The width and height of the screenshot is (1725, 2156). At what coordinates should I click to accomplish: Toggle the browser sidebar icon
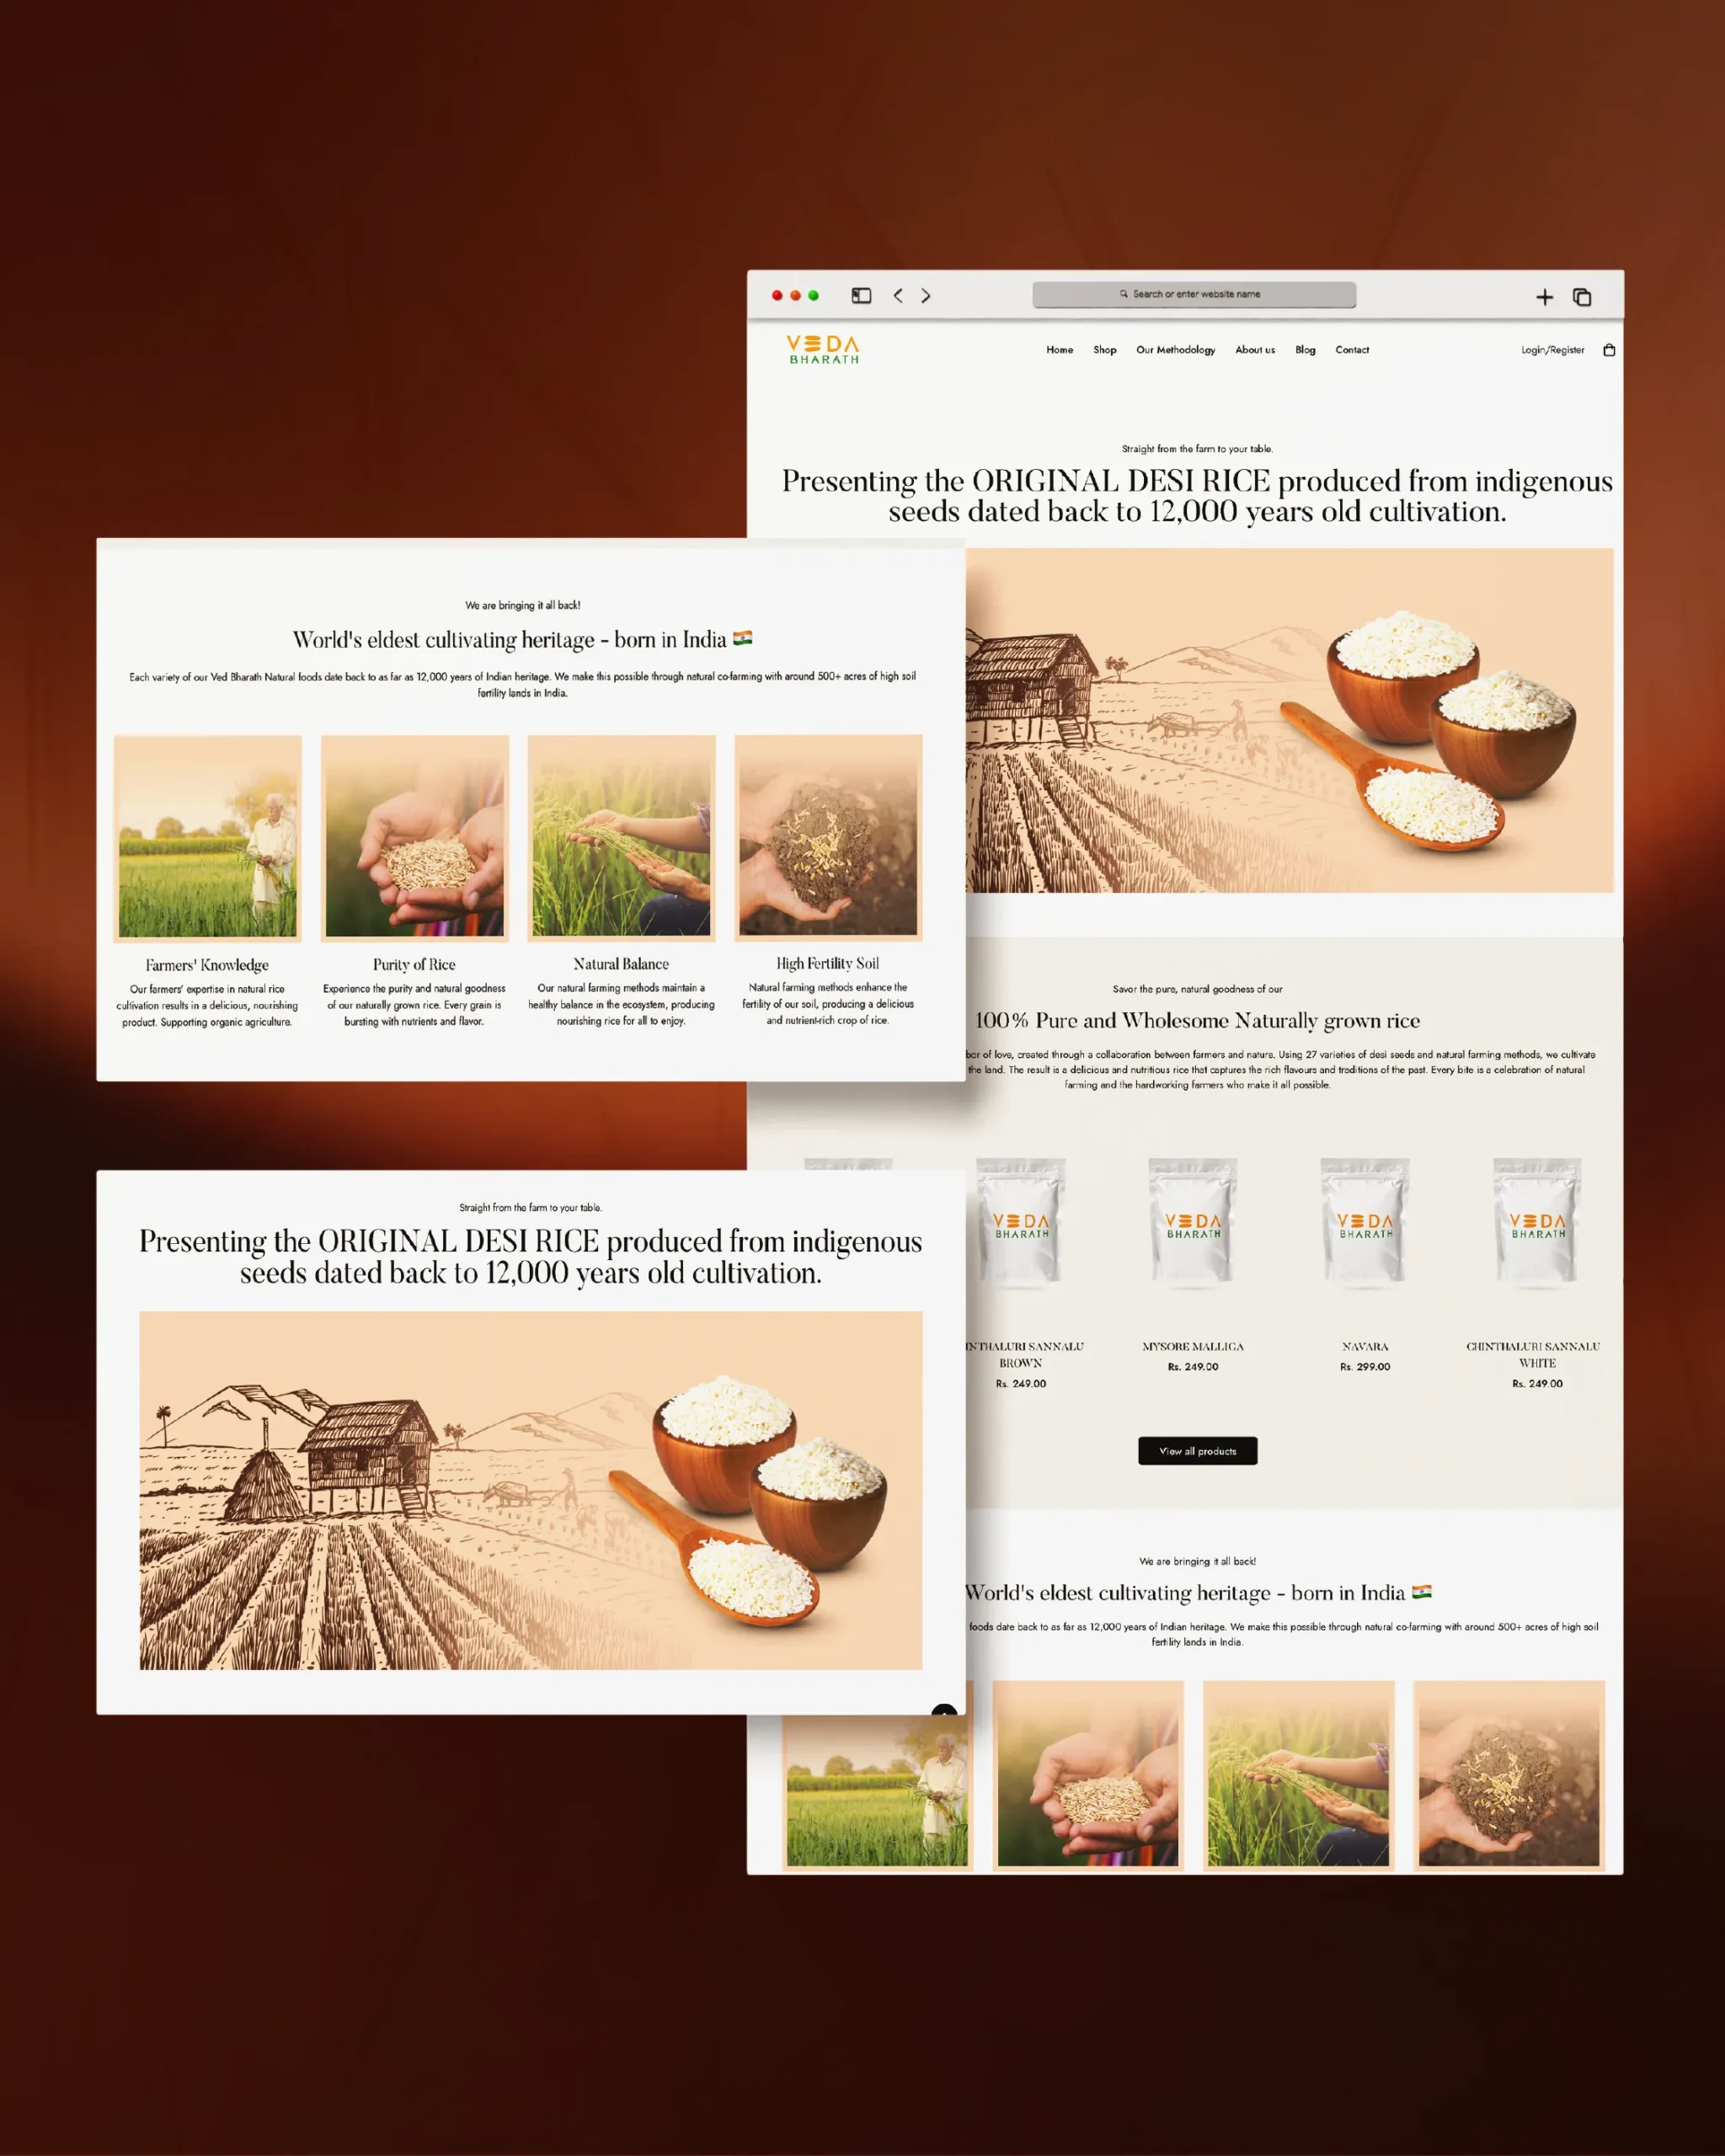pos(861,295)
